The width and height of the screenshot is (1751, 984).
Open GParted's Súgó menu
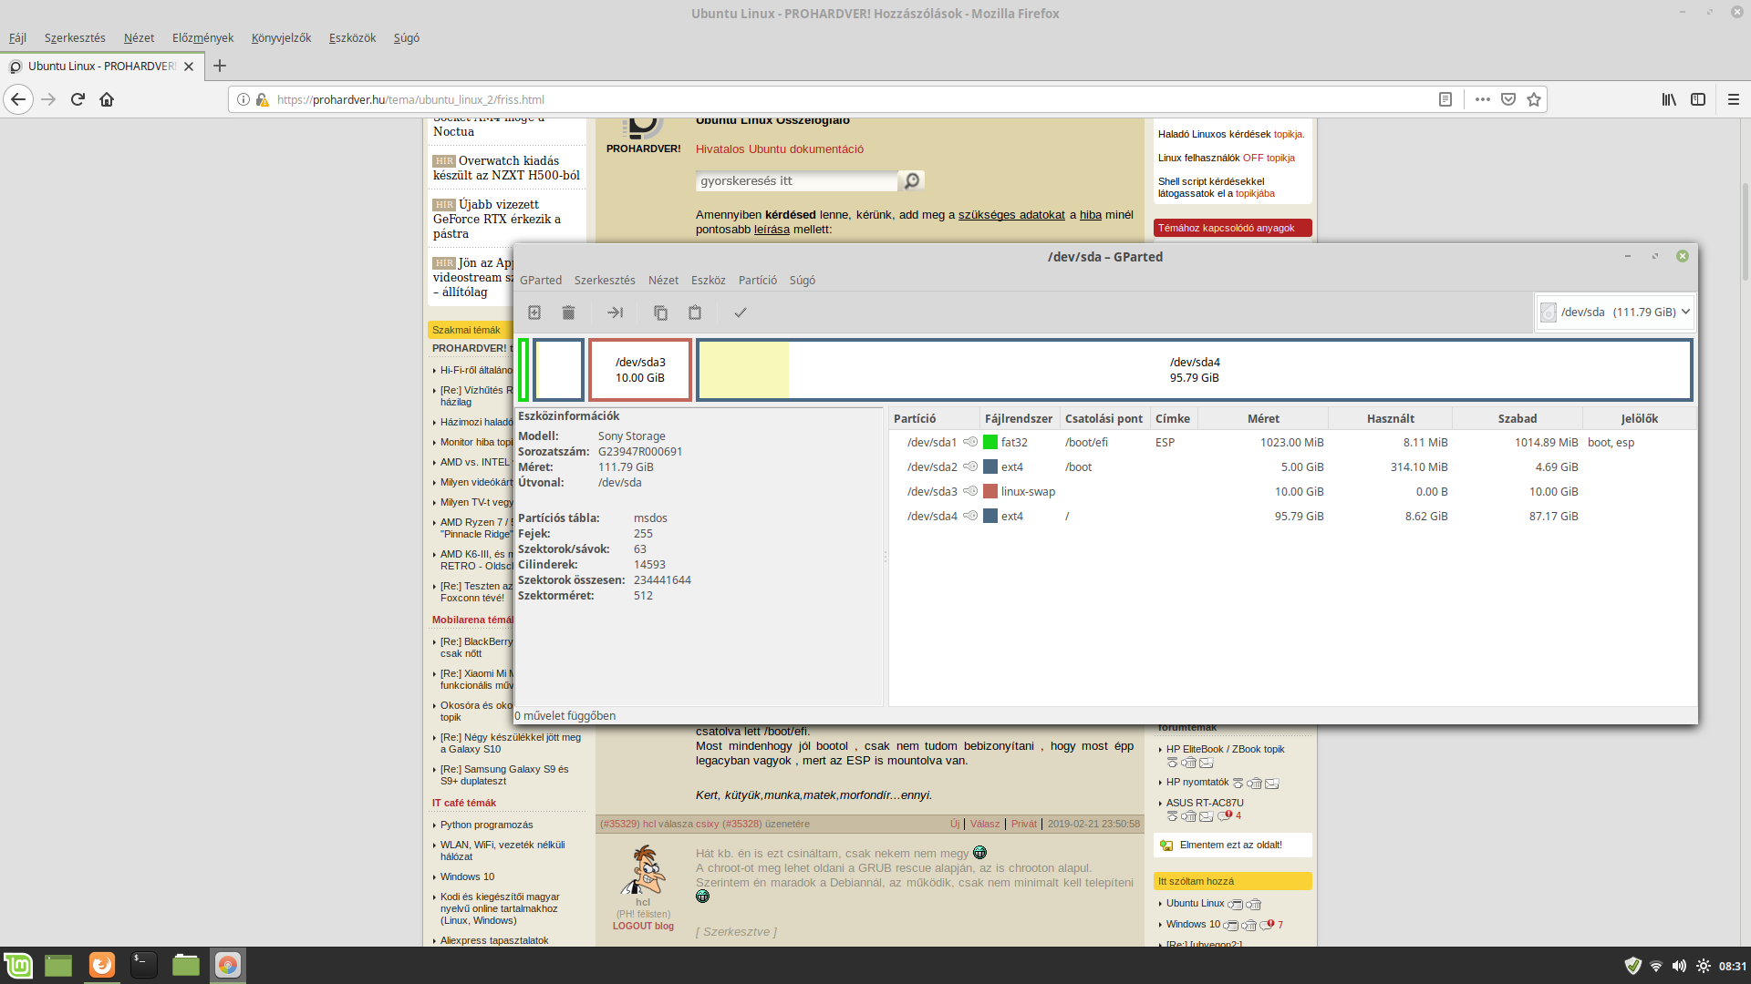[802, 280]
